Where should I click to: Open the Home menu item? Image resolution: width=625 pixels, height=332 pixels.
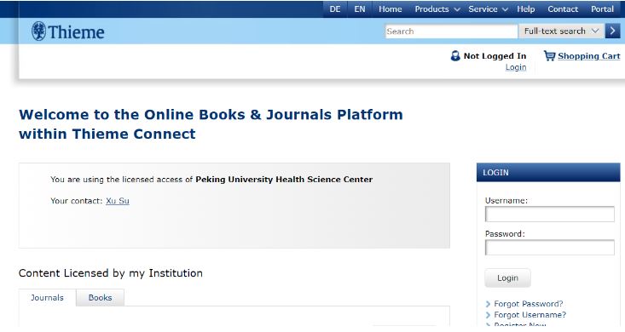391,9
